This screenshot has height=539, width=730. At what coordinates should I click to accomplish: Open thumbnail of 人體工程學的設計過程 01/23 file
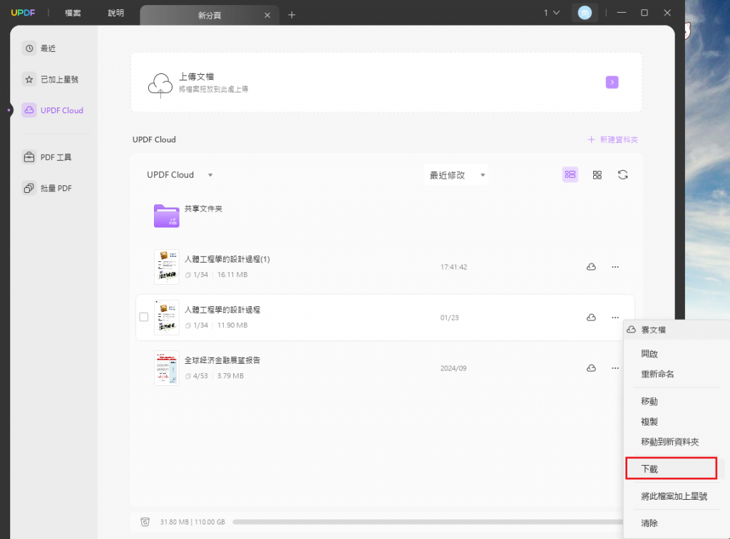[167, 318]
